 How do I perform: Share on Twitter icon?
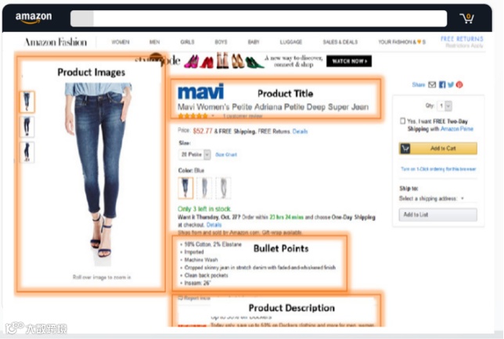(x=451, y=85)
